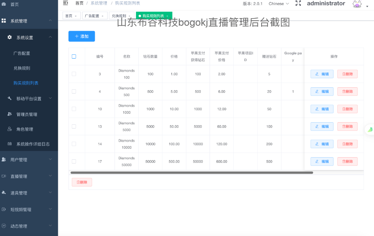The image size is (374, 236).
Task: Open 角色管理 in the sidebar
Action: 25,129
